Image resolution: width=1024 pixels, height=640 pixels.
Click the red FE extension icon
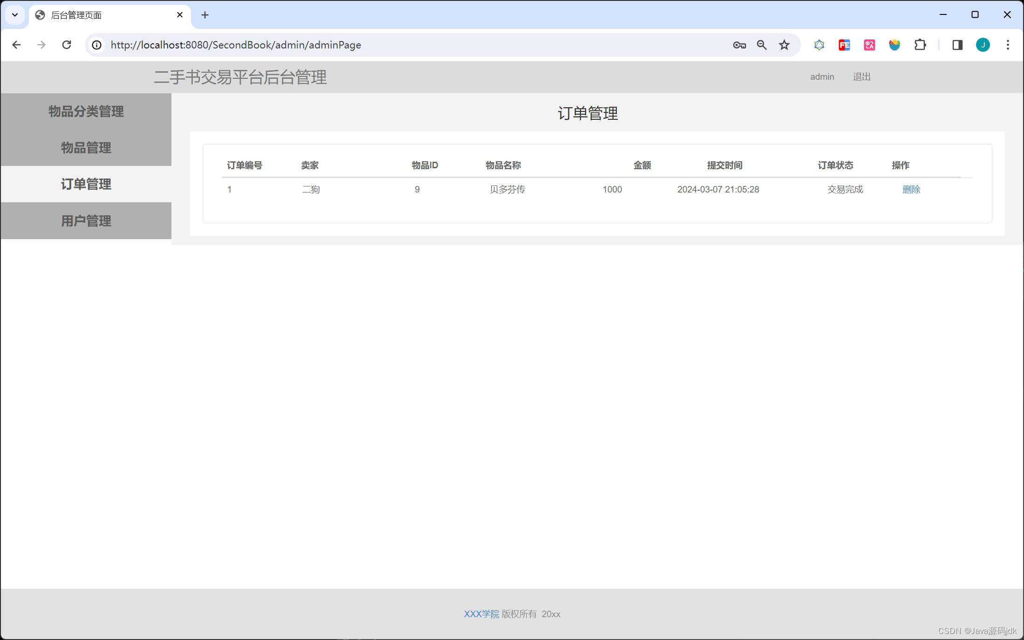click(x=844, y=45)
